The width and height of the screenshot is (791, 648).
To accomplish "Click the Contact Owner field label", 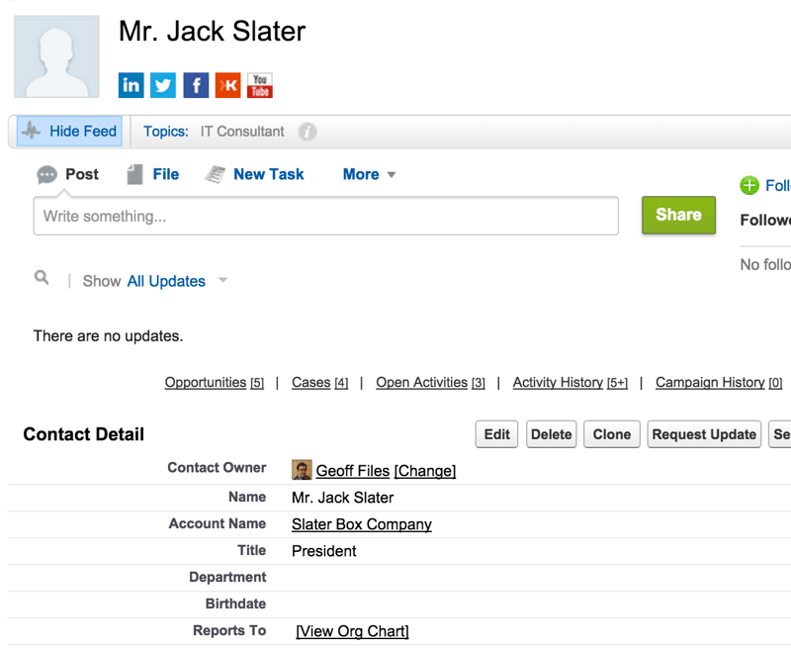I will (217, 467).
